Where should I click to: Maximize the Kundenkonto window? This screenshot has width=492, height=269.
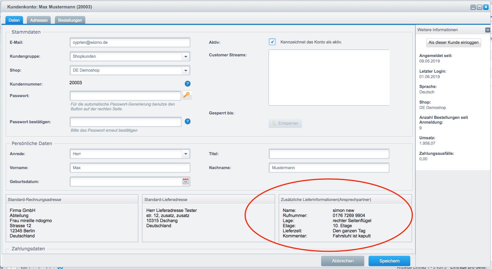pyautogui.click(x=479, y=7)
